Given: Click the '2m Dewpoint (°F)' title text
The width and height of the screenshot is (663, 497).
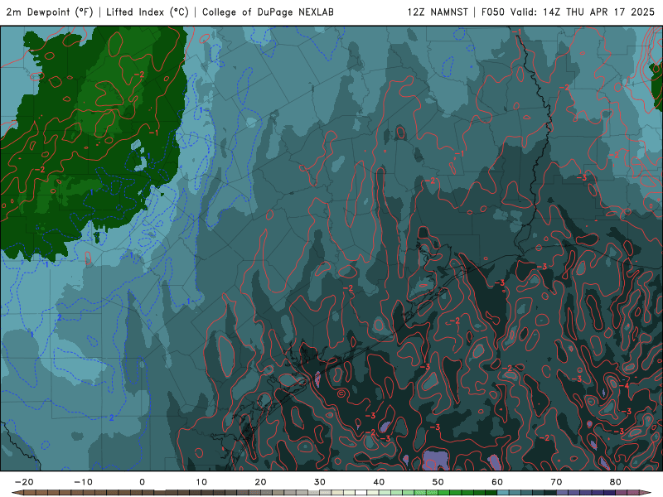Looking at the screenshot, I should 50,12.
